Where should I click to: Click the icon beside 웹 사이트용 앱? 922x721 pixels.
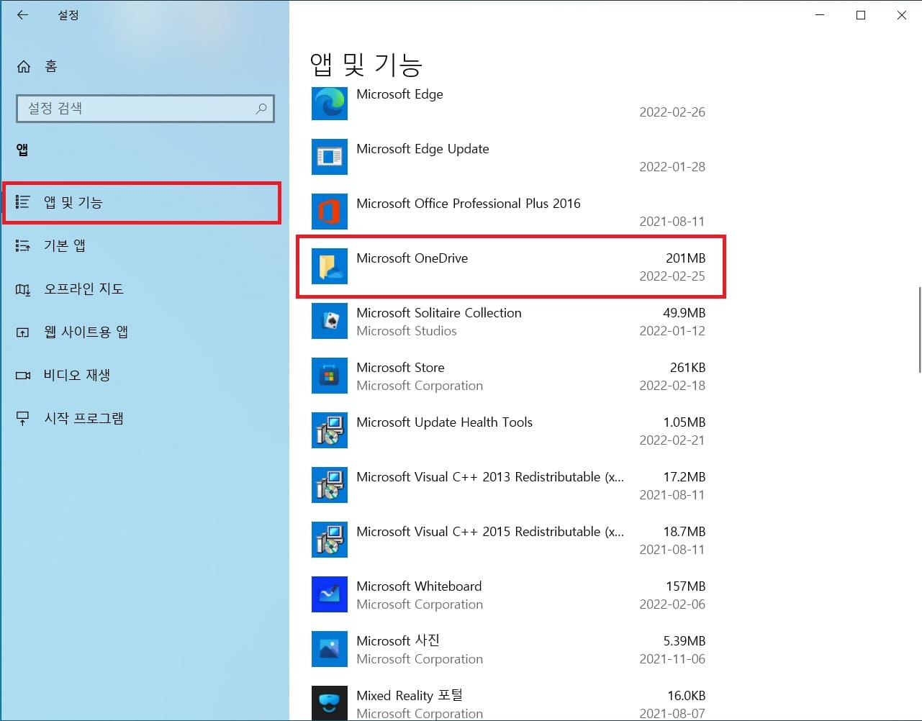click(23, 332)
